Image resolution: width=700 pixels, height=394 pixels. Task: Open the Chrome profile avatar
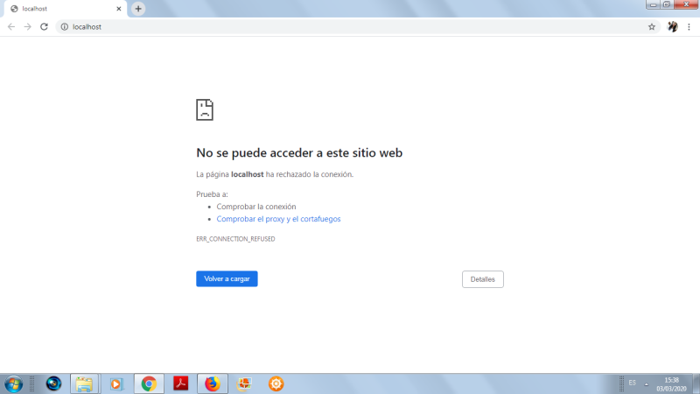[x=672, y=27]
